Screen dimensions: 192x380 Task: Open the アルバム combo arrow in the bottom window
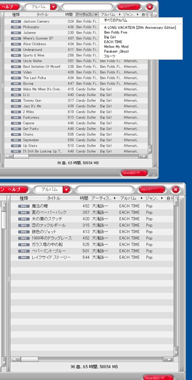pos(66,189)
